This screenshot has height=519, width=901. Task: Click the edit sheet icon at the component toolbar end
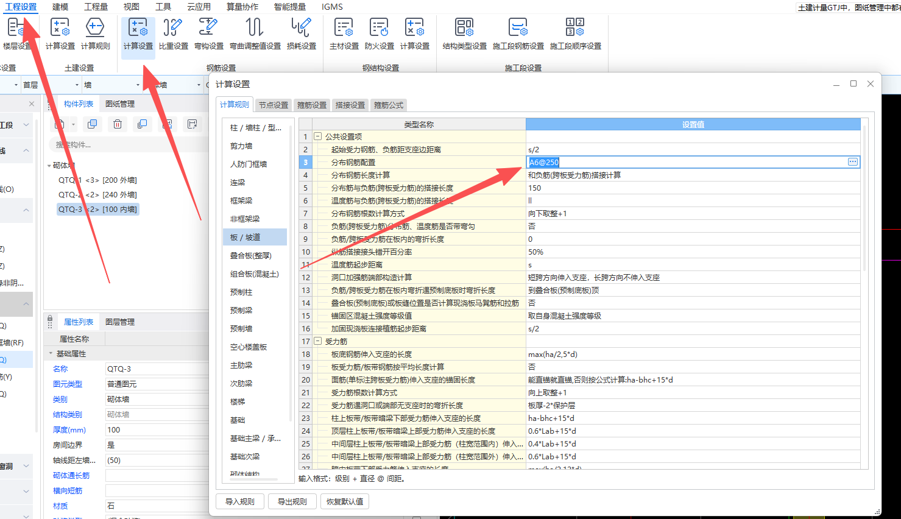pos(193,124)
